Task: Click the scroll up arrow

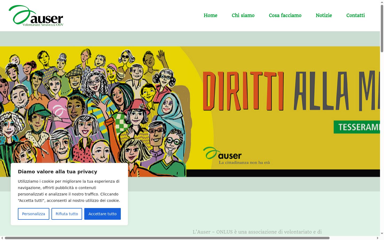Action: coord(382,2)
